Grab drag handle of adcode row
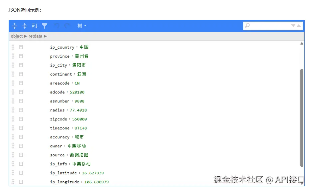 click(x=13, y=92)
